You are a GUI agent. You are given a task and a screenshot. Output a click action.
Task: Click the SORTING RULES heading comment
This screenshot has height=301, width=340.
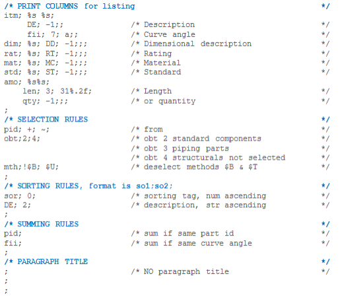pos(88,186)
